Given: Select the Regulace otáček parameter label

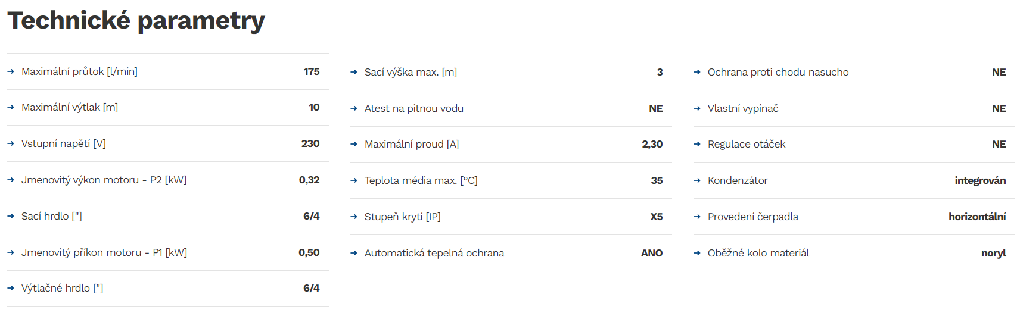Looking at the screenshot, I should pos(747,144).
